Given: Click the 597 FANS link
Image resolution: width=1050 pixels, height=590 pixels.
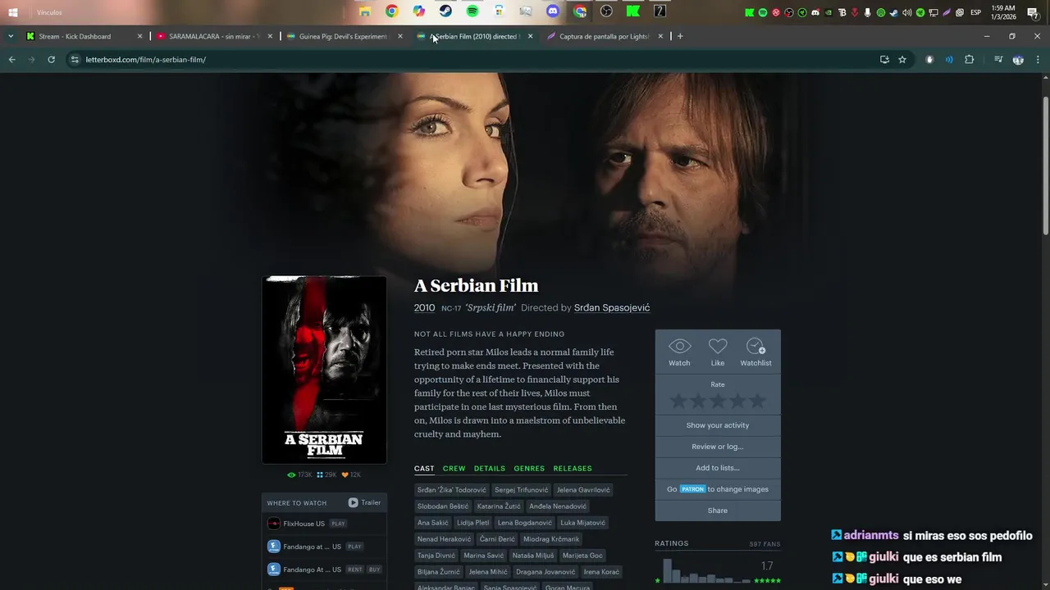Looking at the screenshot, I should tap(765, 544).
